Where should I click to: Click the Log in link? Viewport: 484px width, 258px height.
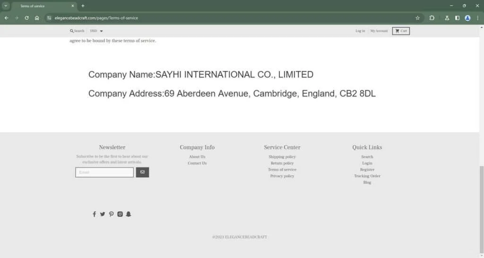tap(360, 31)
